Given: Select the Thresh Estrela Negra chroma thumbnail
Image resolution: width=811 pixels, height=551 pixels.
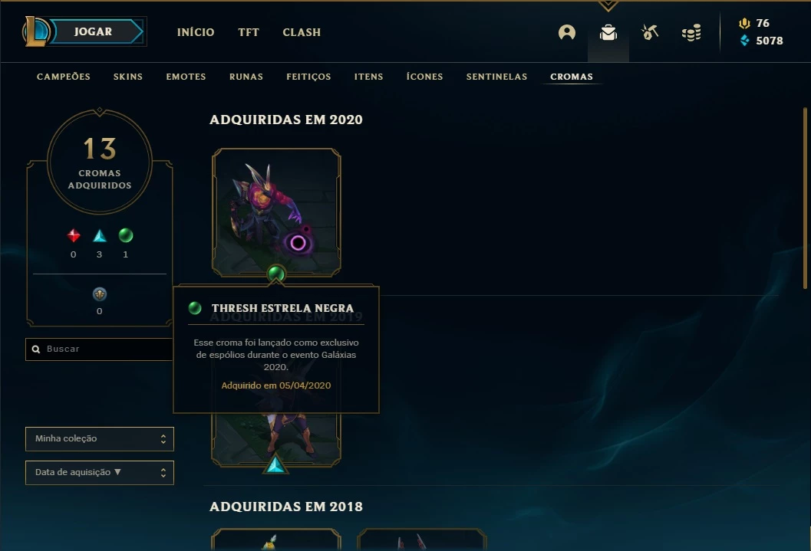Looking at the screenshot, I should 276,212.
